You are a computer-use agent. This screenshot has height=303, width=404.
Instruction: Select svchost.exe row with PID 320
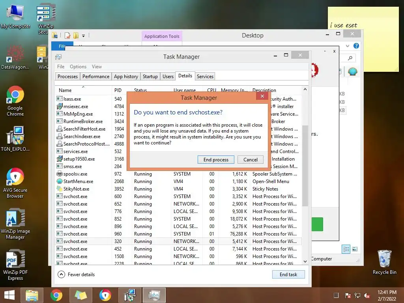[x=178, y=241]
